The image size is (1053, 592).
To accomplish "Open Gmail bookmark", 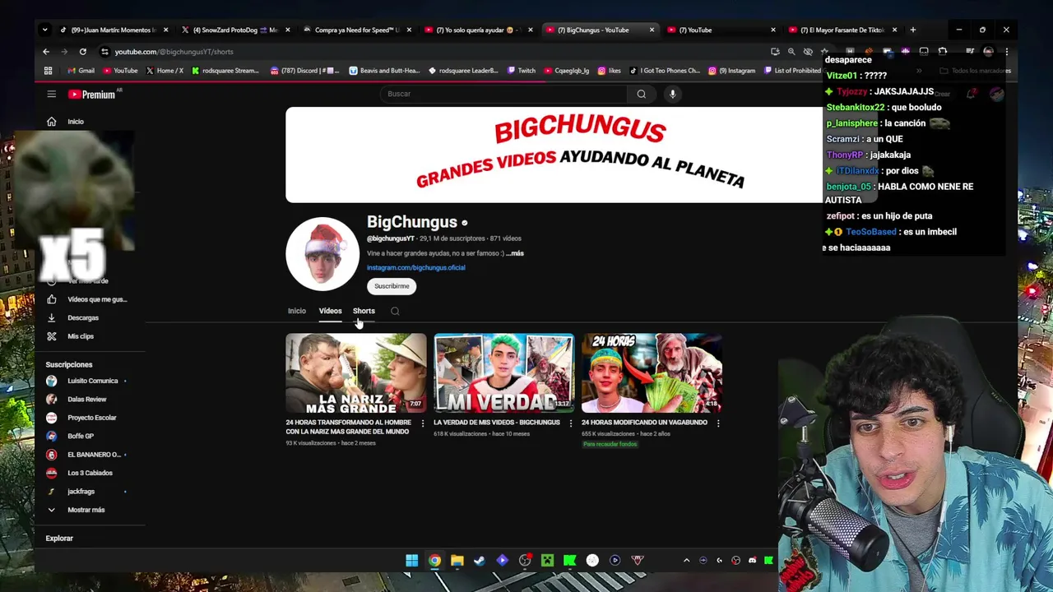I will 81,71.
